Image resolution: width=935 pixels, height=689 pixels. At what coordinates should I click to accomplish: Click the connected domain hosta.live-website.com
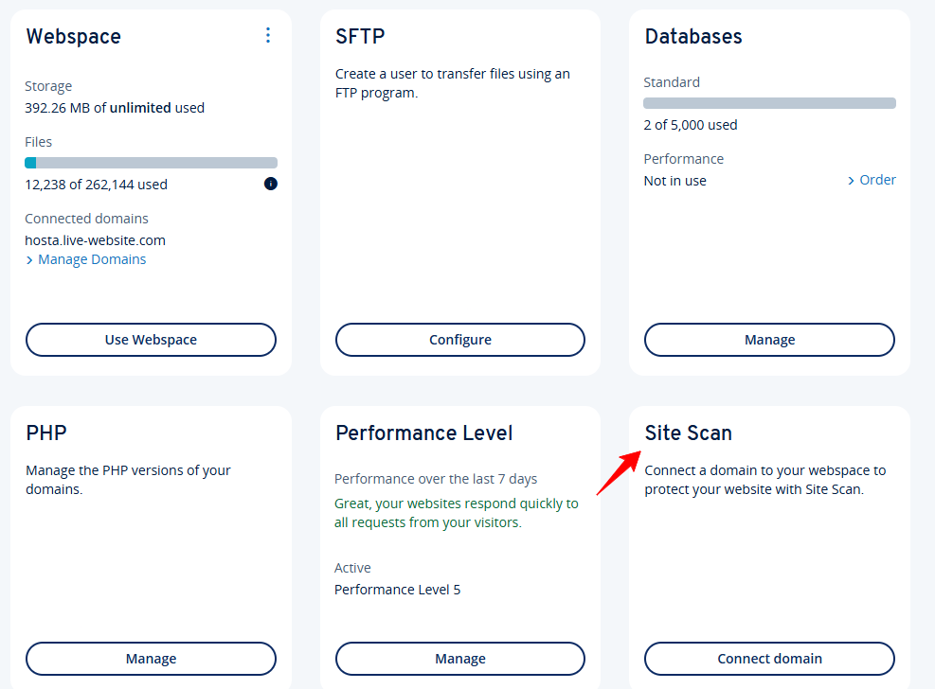click(x=96, y=240)
